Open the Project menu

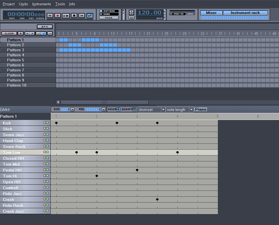(9, 4)
